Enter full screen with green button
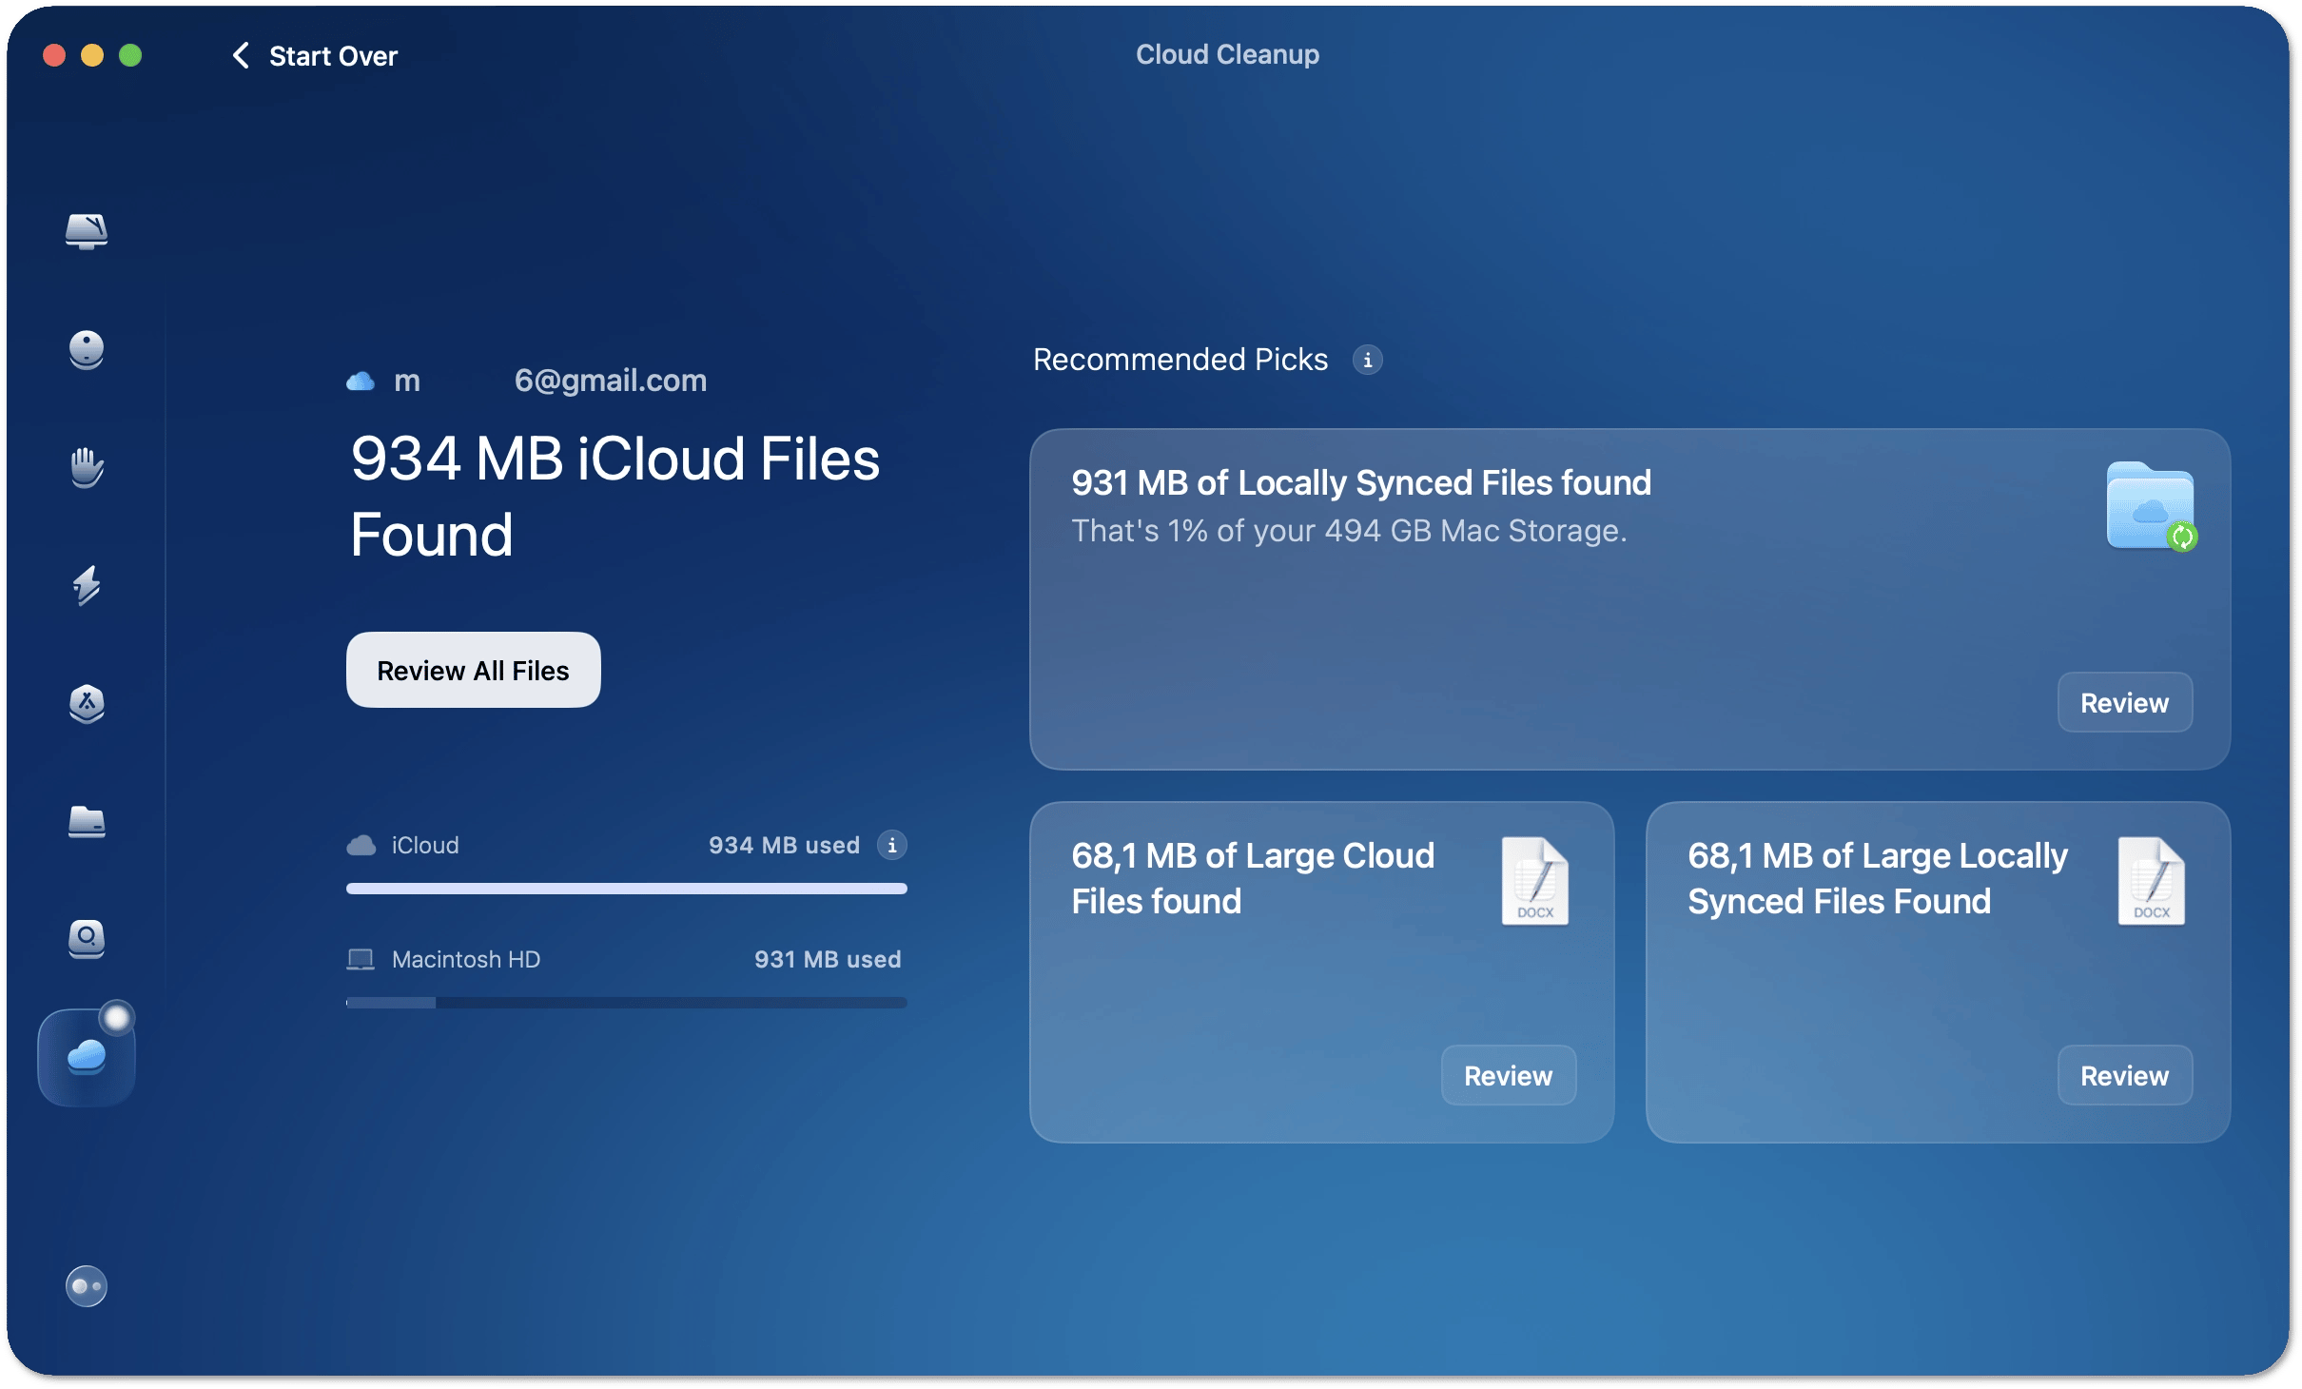This screenshot has width=2302, height=1389. 130,56
